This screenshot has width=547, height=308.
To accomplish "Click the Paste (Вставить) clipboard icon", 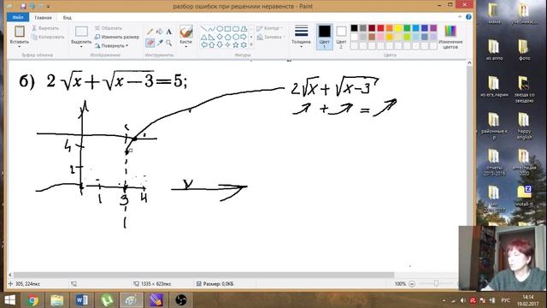I will (x=20, y=32).
